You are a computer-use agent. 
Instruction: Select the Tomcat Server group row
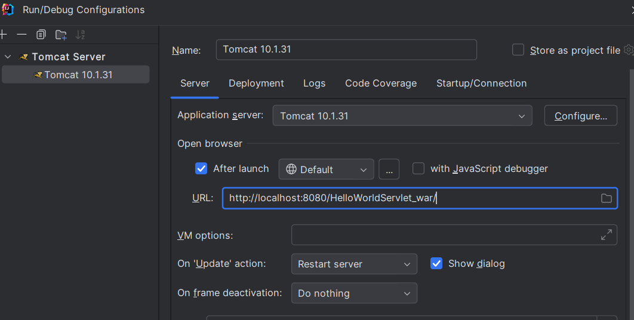[x=68, y=57]
